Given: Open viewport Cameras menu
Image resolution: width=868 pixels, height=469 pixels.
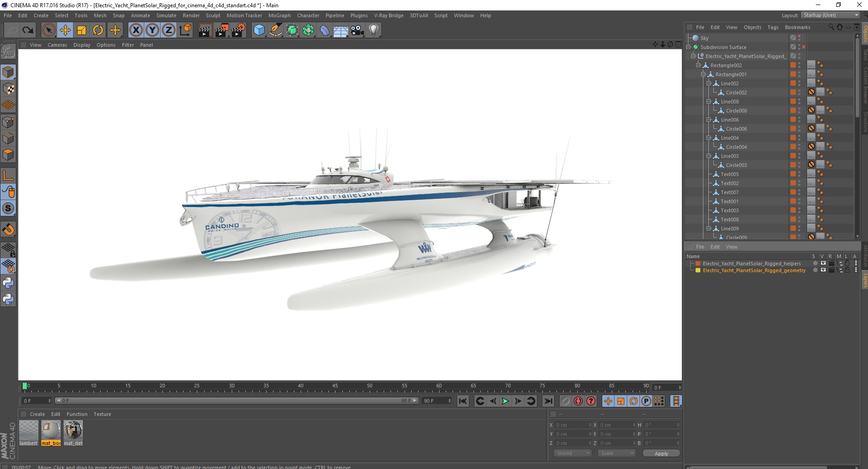Looking at the screenshot, I should (x=57, y=45).
